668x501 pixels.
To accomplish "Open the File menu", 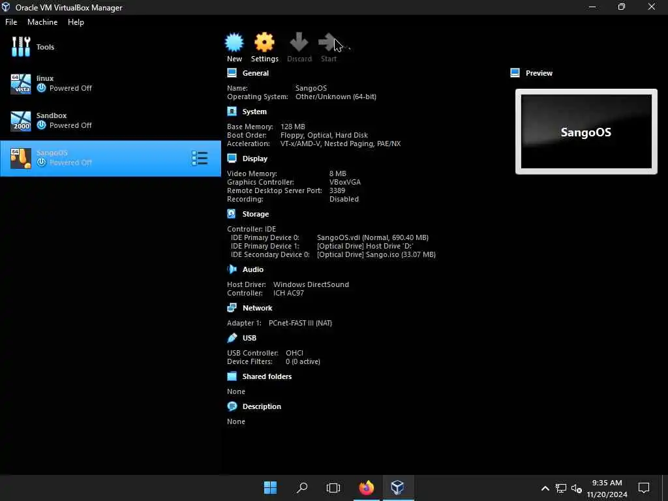I will pyautogui.click(x=11, y=22).
